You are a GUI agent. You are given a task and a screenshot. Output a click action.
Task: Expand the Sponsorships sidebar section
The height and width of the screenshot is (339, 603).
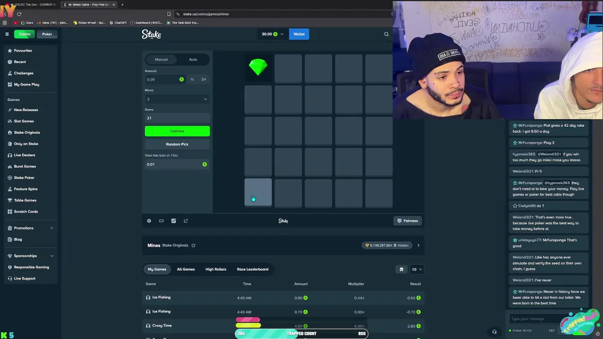click(x=31, y=256)
